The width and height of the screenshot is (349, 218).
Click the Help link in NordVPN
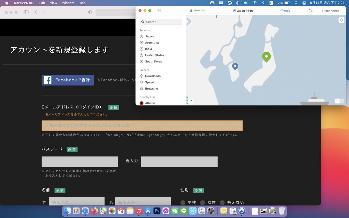click(285, 11)
